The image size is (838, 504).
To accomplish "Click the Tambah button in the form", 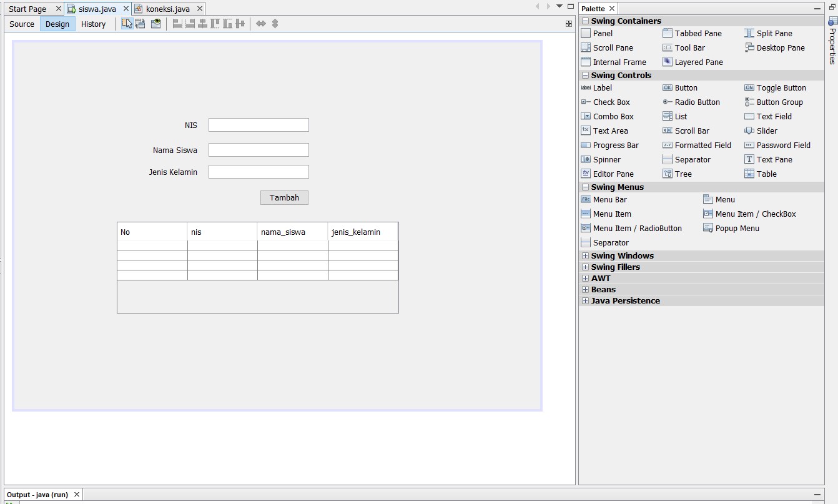I will [284, 197].
